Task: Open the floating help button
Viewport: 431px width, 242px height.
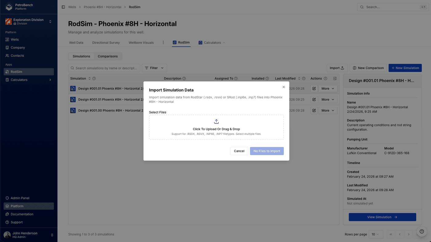Action: [421, 231]
